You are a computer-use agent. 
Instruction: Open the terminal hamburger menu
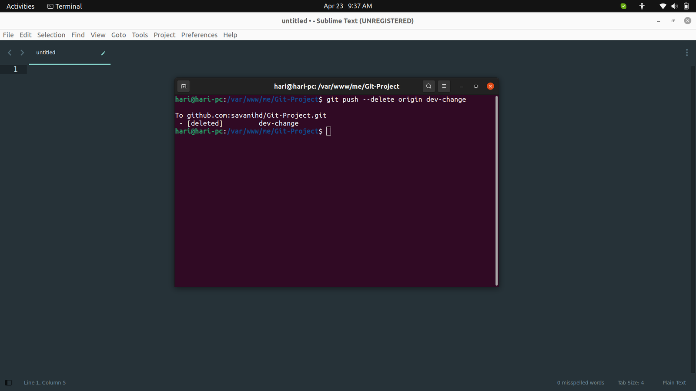(444, 86)
